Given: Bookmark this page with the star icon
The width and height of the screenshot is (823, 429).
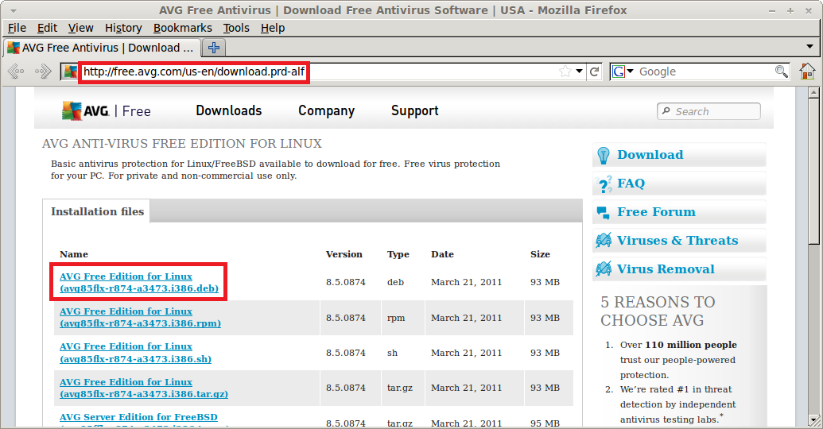Looking at the screenshot, I should 565,71.
